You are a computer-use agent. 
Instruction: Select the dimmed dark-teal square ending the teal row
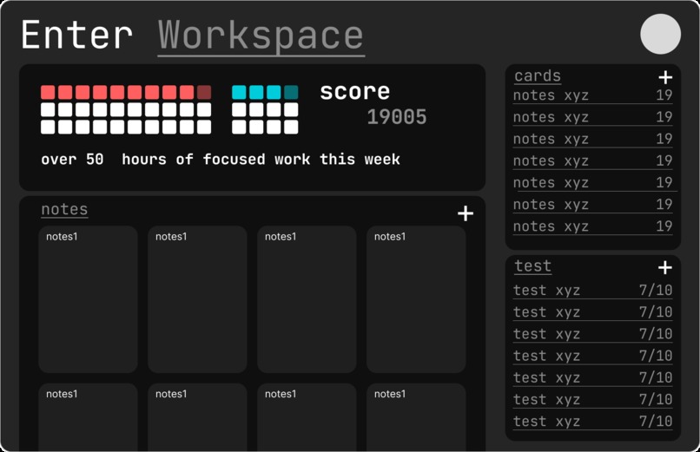[x=291, y=92]
